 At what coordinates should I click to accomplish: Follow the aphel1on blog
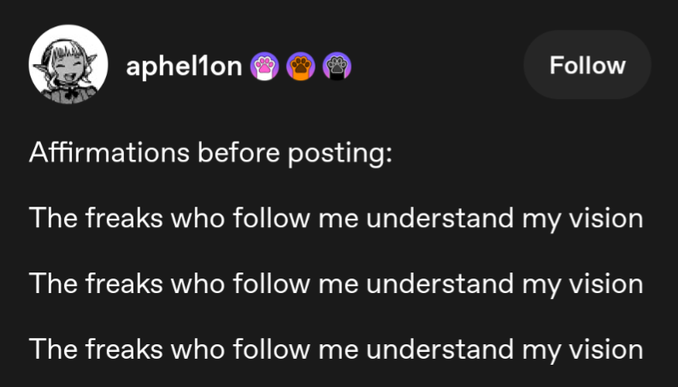point(587,65)
